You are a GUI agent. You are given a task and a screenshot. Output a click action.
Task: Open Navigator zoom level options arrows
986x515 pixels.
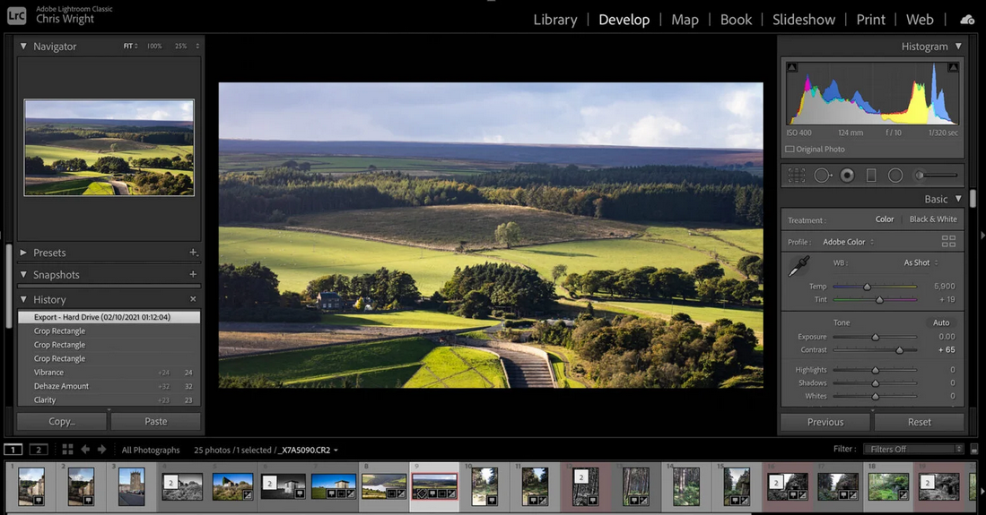[x=197, y=47]
